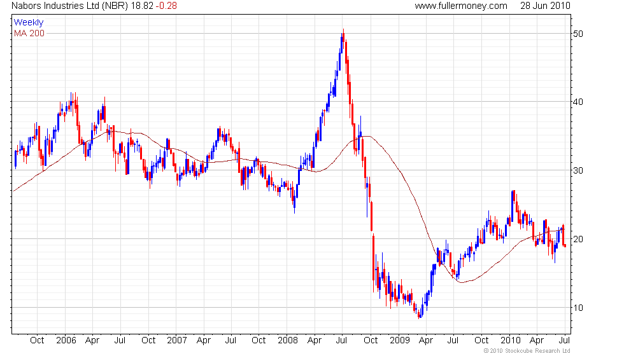This screenshot has height=356, width=624.
Task: Click the Apr label following 2006
Action: pyautogui.click(x=92, y=341)
